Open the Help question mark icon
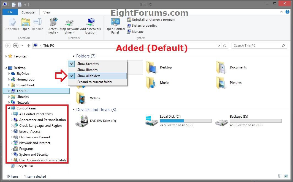The image size is (293, 182). pyautogui.click(x=287, y=12)
